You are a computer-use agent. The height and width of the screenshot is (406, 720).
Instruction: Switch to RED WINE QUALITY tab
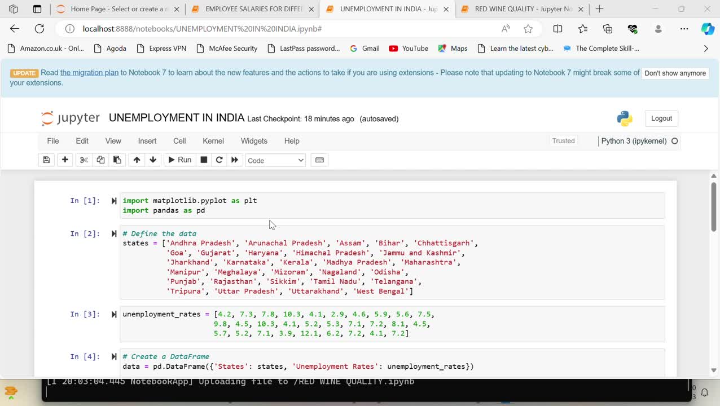click(x=523, y=9)
